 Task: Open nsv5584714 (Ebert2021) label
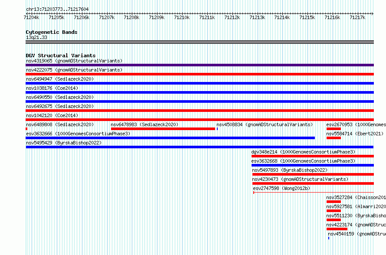[x=355, y=134]
